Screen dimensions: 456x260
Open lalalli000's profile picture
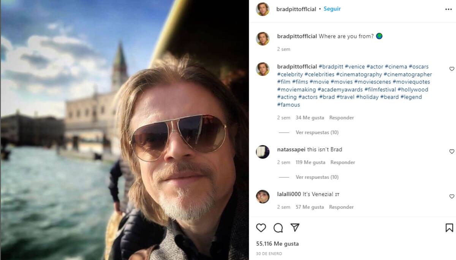pos(263,197)
